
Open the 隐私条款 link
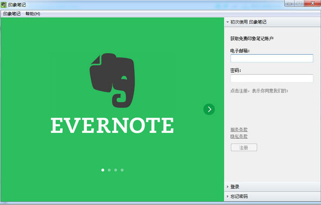coord(239,136)
